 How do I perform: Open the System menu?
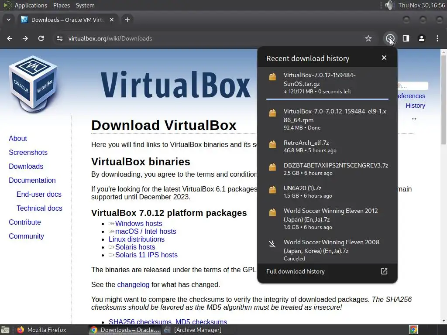point(85,5)
